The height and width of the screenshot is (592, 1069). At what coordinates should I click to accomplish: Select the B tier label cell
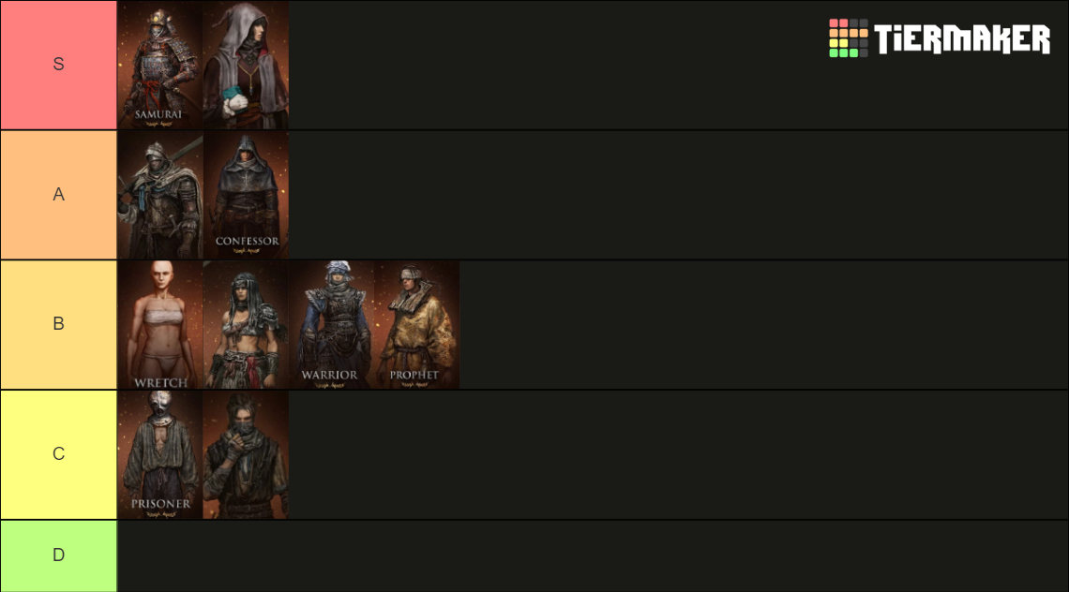point(59,324)
